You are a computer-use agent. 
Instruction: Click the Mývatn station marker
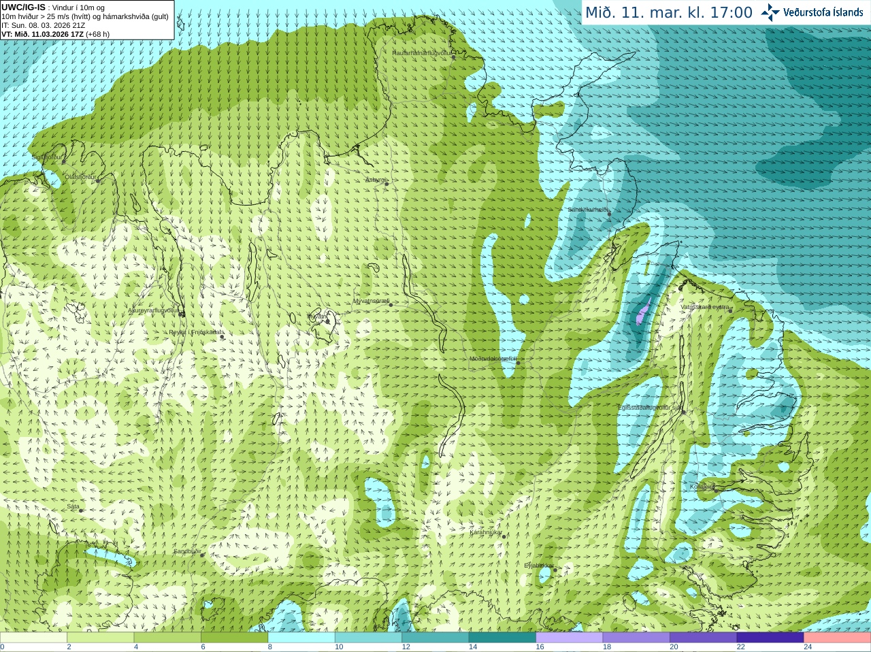[327, 320]
